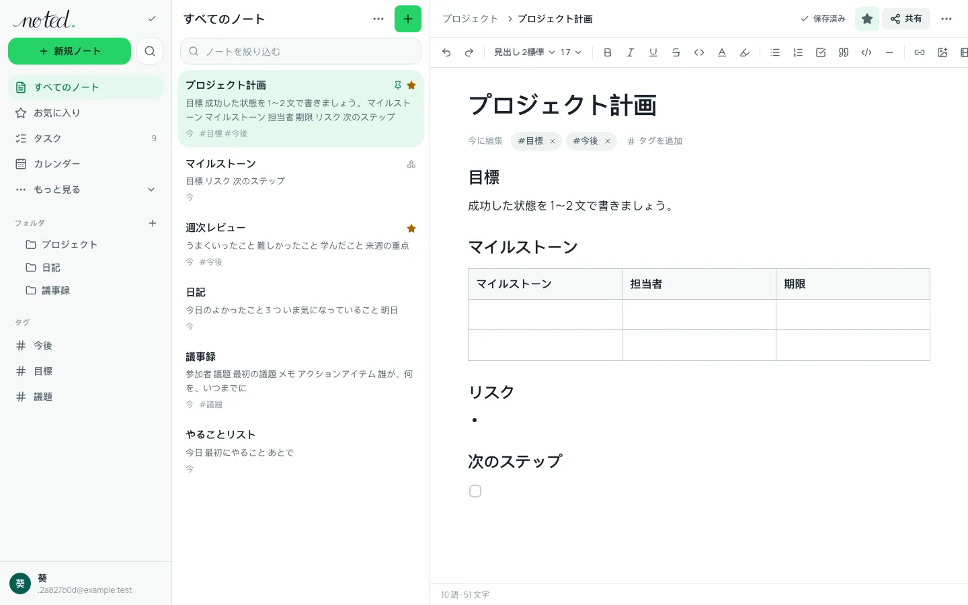This screenshot has height=605, width=968.
Task: Insert a numbered list
Action: tap(798, 52)
